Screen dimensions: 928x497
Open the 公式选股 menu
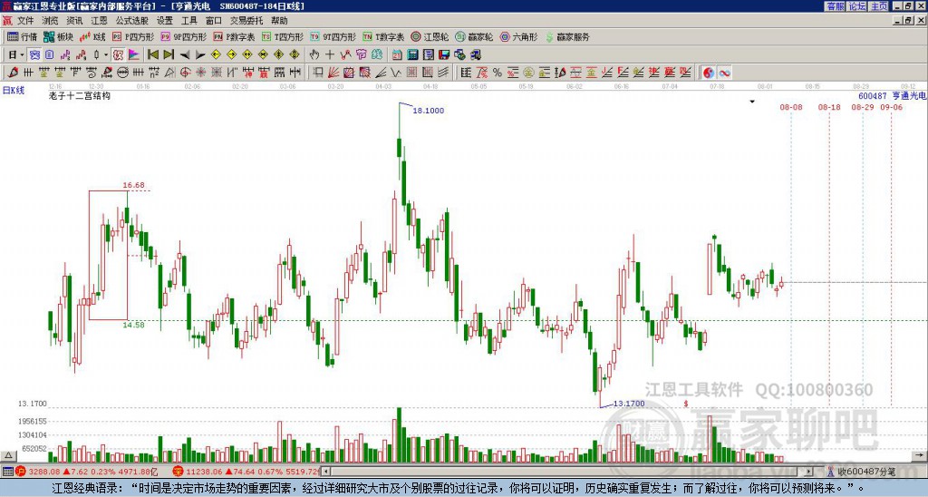(x=132, y=21)
